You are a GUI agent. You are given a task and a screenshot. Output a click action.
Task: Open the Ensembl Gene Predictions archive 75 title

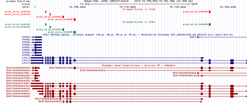[x=139, y=65]
